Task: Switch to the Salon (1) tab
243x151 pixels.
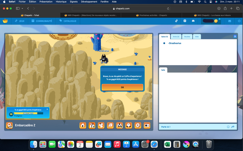Action: point(164,37)
